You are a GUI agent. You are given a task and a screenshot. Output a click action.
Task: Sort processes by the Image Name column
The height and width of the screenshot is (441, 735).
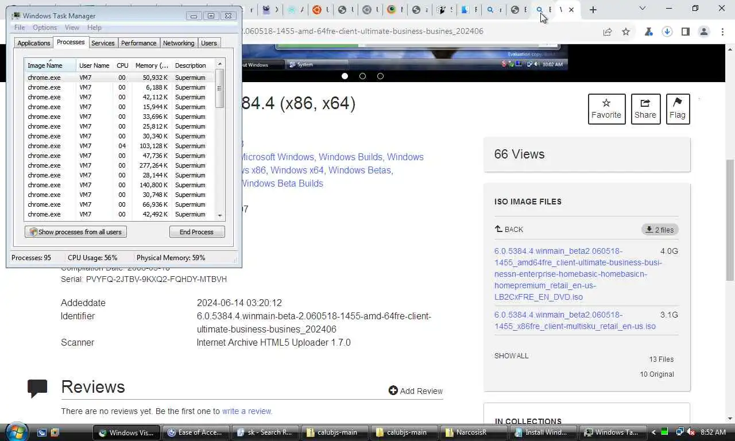[x=50, y=65]
